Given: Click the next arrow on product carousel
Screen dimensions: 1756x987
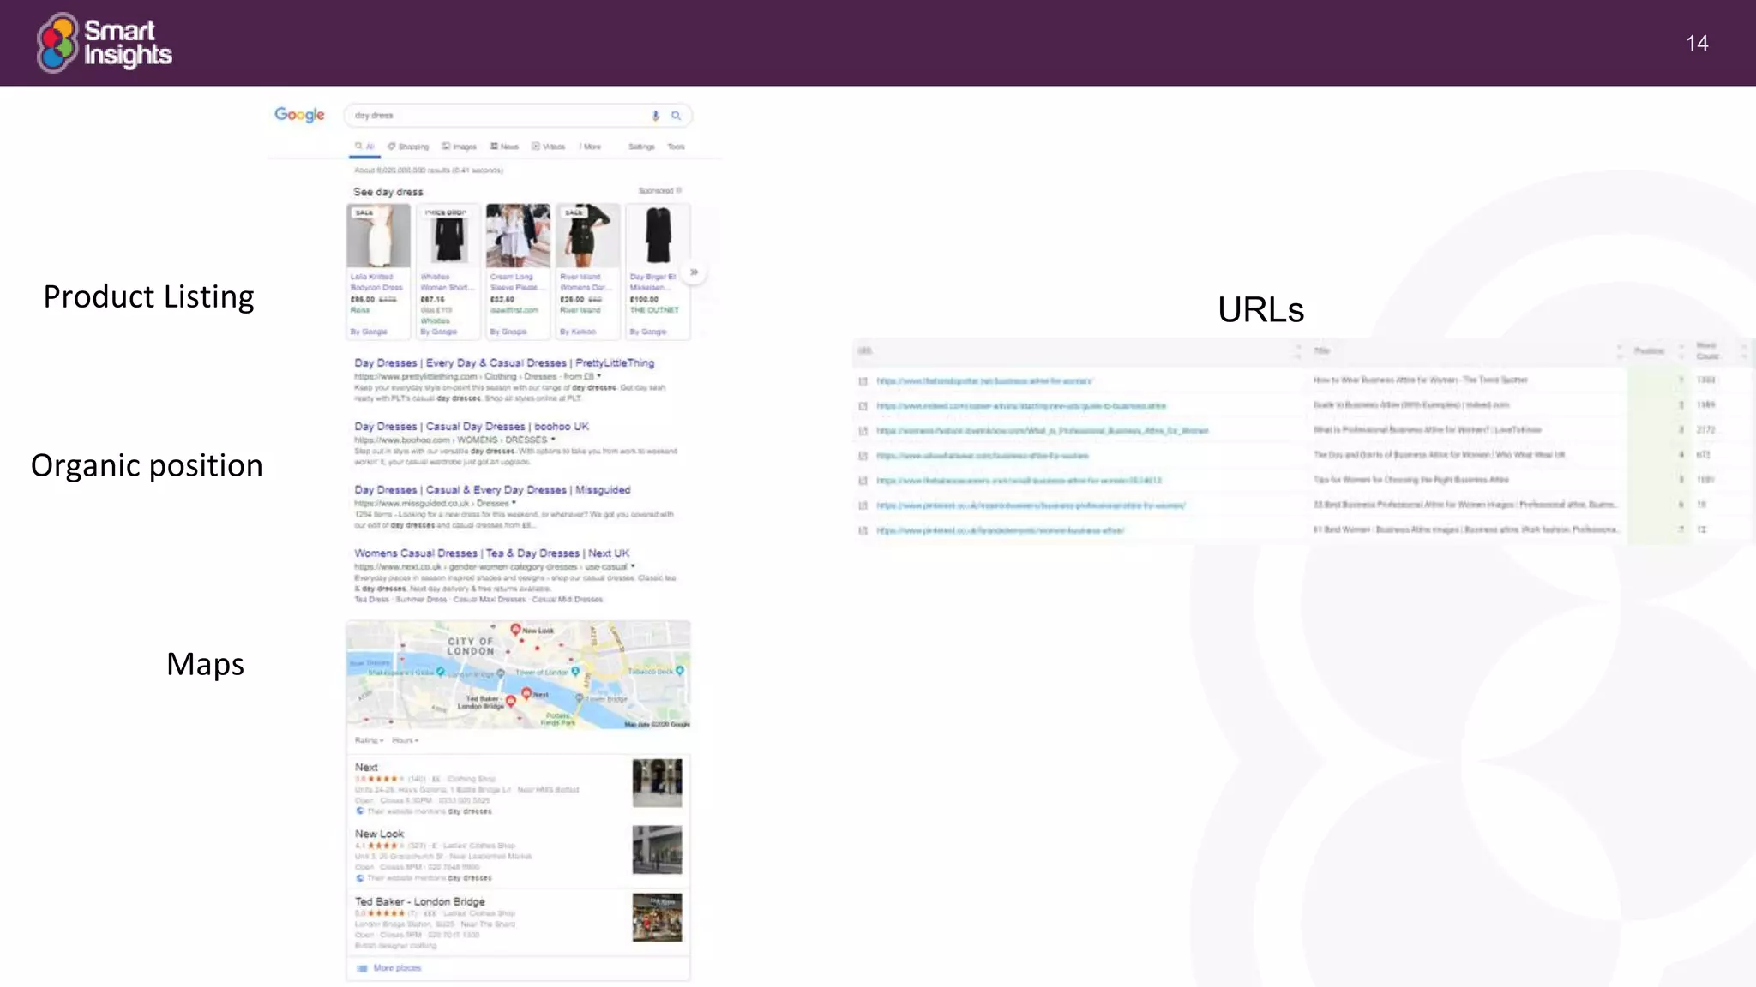Looking at the screenshot, I should [x=694, y=272].
